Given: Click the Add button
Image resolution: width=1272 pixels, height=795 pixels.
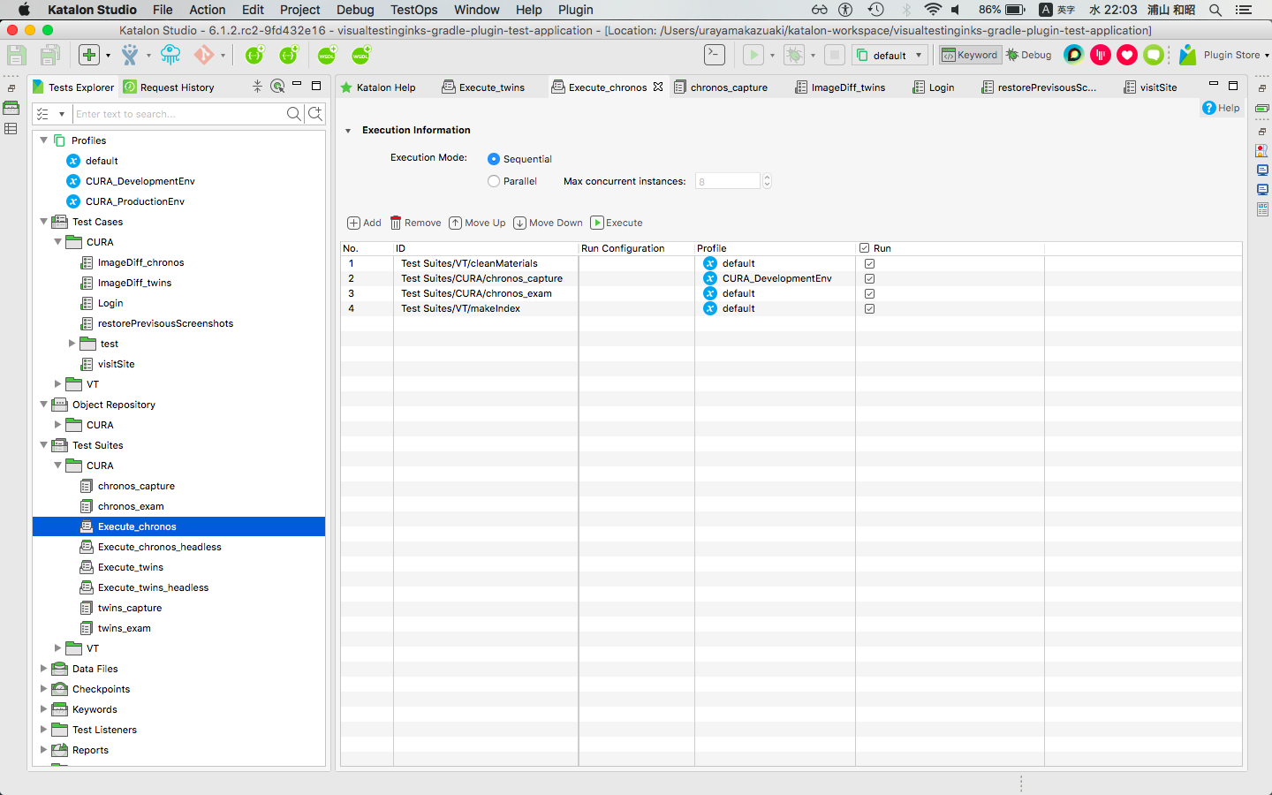Looking at the screenshot, I should (364, 223).
